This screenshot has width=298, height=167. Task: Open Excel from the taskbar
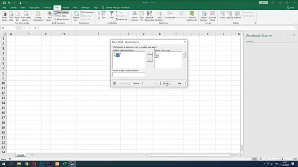click(65, 164)
